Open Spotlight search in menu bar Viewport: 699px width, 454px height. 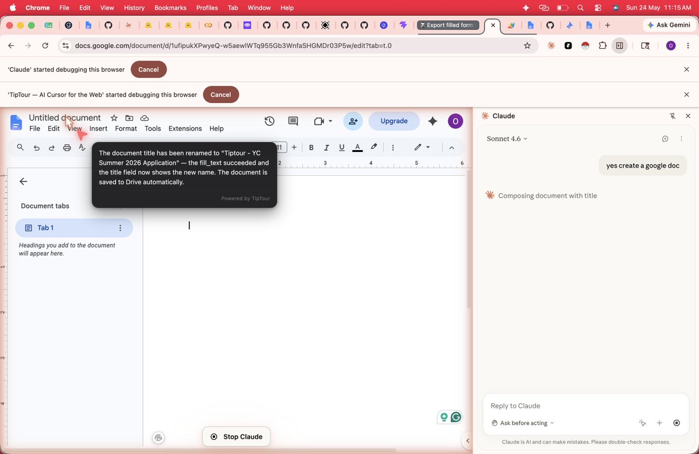click(x=580, y=8)
